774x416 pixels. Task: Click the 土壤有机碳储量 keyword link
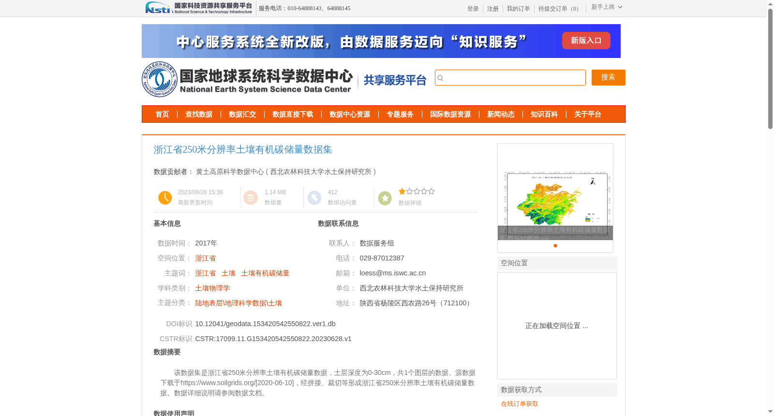[265, 273]
